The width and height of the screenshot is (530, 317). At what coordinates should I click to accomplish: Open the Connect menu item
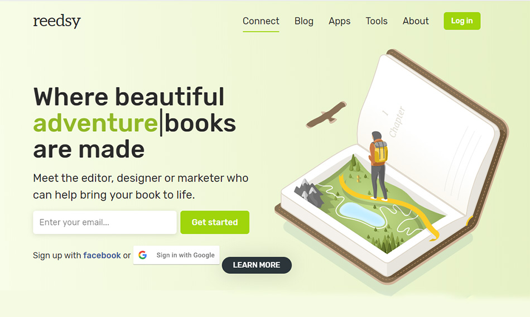pos(261,21)
